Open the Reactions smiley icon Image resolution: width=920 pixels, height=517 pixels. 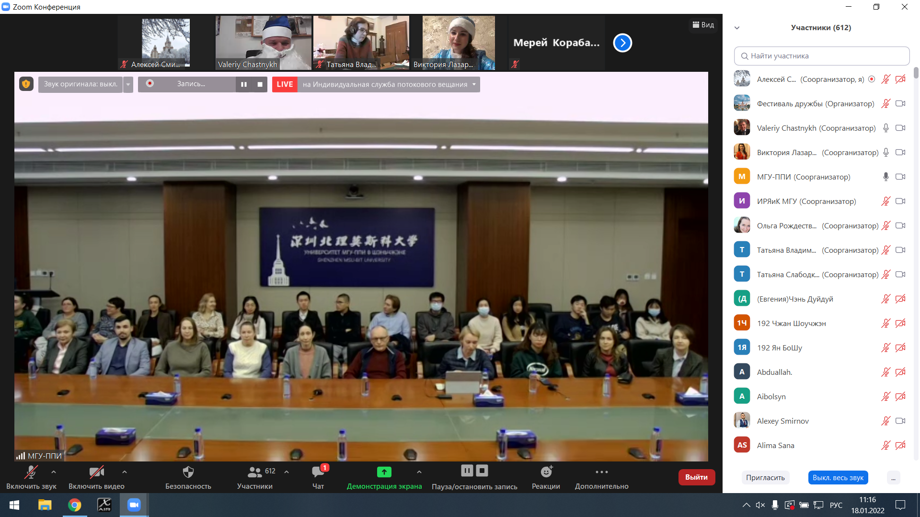point(546,472)
